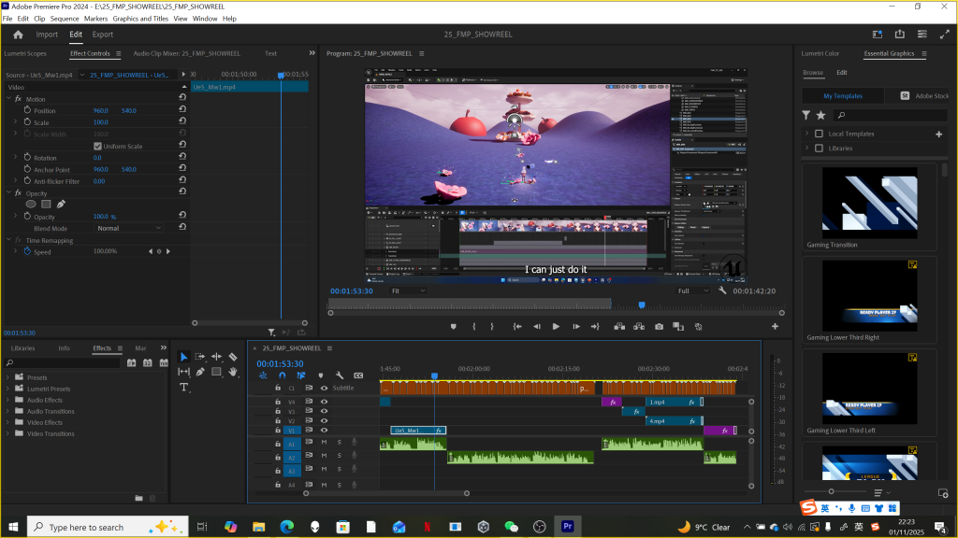Image resolution: width=958 pixels, height=538 pixels.
Task: Hide track V4 with the eye icon
Action: coord(324,402)
